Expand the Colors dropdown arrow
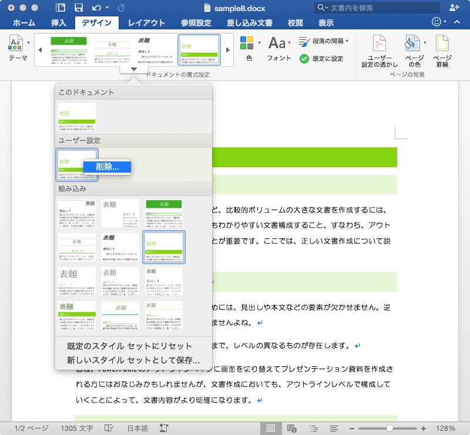 259,43
